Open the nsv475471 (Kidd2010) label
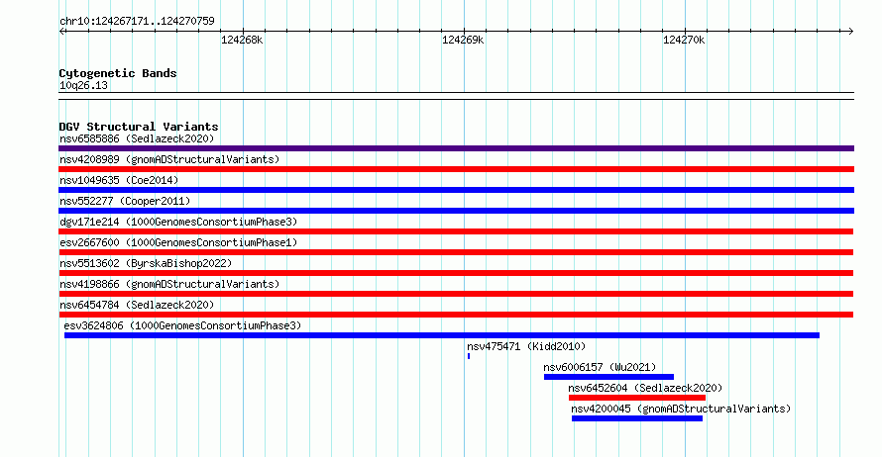 (x=526, y=346)
